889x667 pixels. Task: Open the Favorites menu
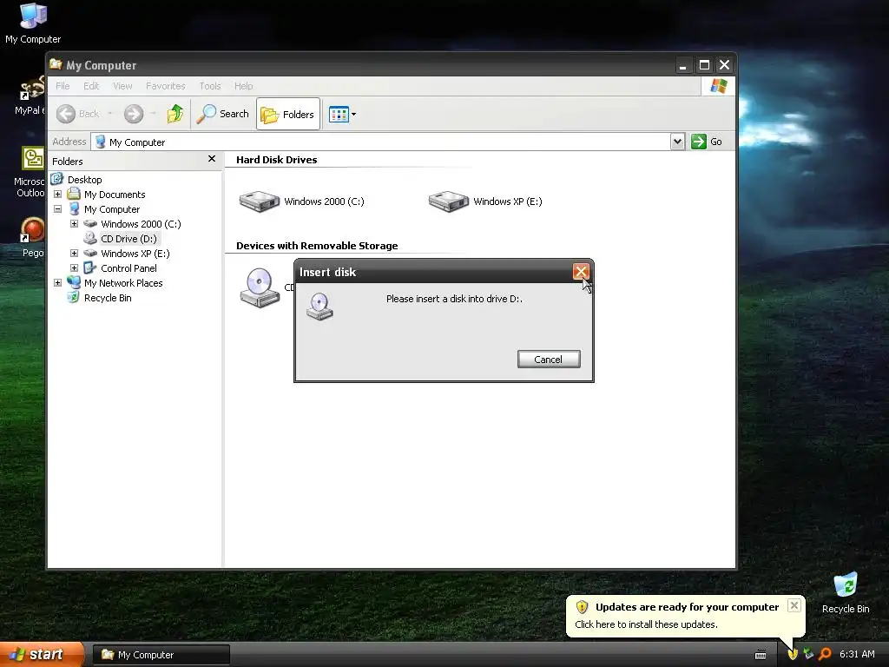[x=166, y=86]
